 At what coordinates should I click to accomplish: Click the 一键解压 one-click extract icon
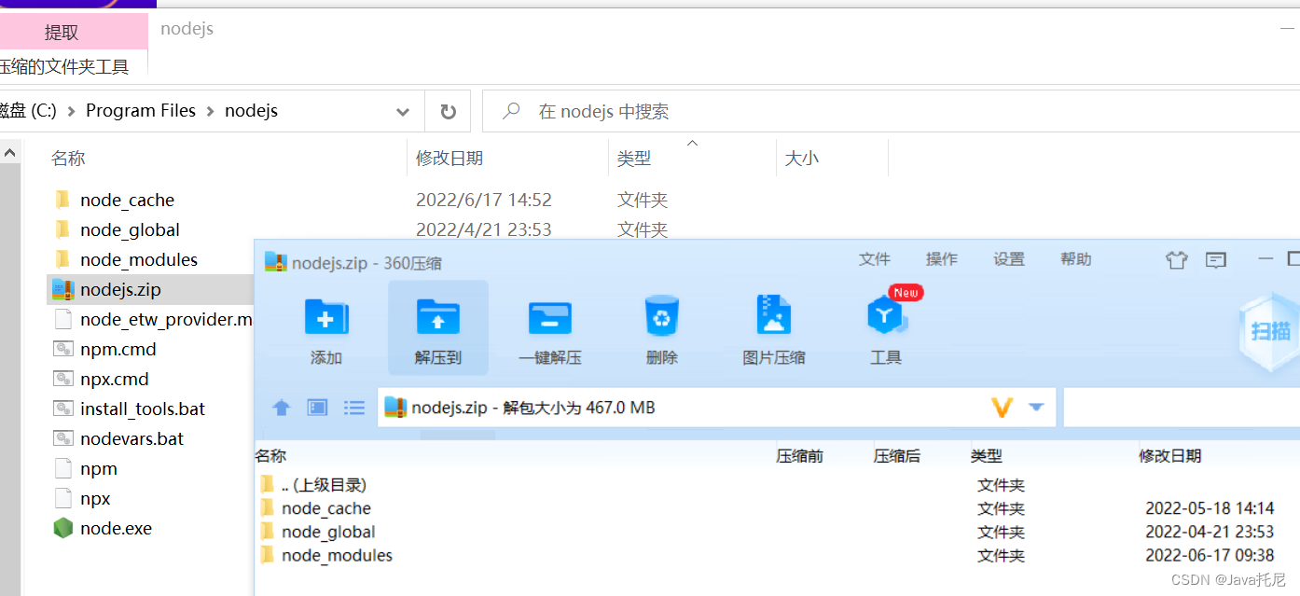click(550, 317)
